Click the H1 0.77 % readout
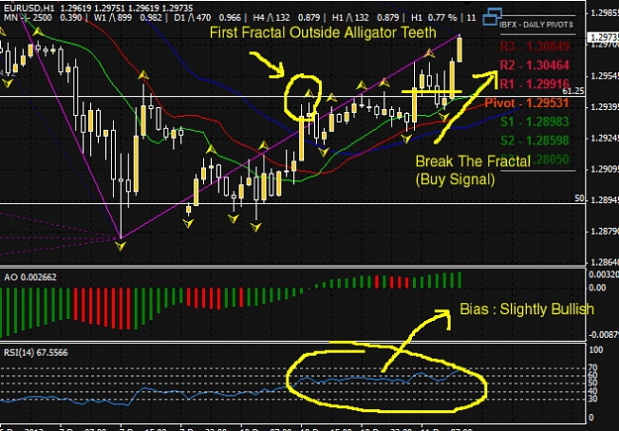This screenshot has height=431, width=619. 434,18
